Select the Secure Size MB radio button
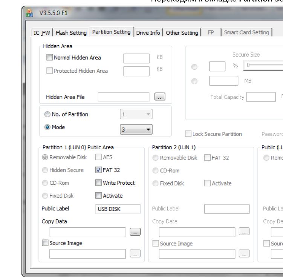The height and width of the screenshot is (279, 283). (194, 81)
